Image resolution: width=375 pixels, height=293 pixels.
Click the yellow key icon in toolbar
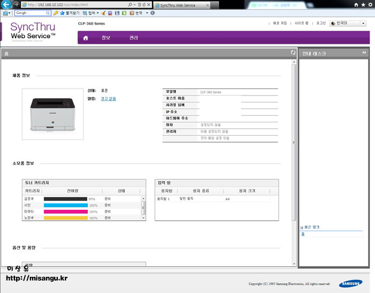(x=56, y=13)
